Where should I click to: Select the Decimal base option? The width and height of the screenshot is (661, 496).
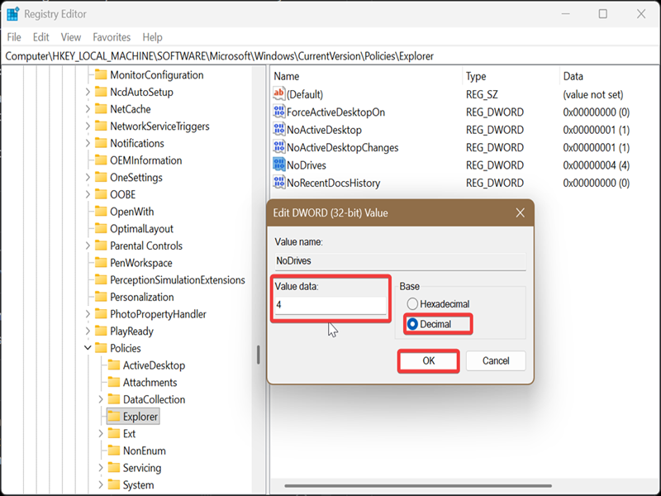429,324
